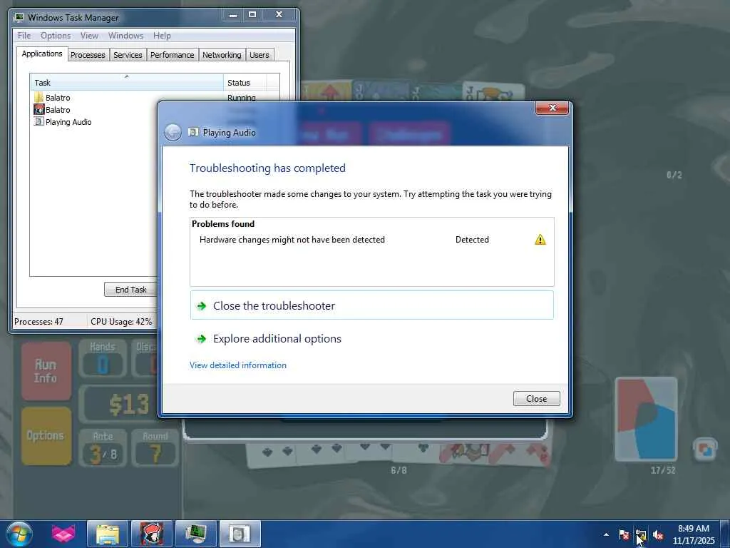
Task: Select the Playing Audio troubleshooter taskbar button
Action: [x=240, y=534]
